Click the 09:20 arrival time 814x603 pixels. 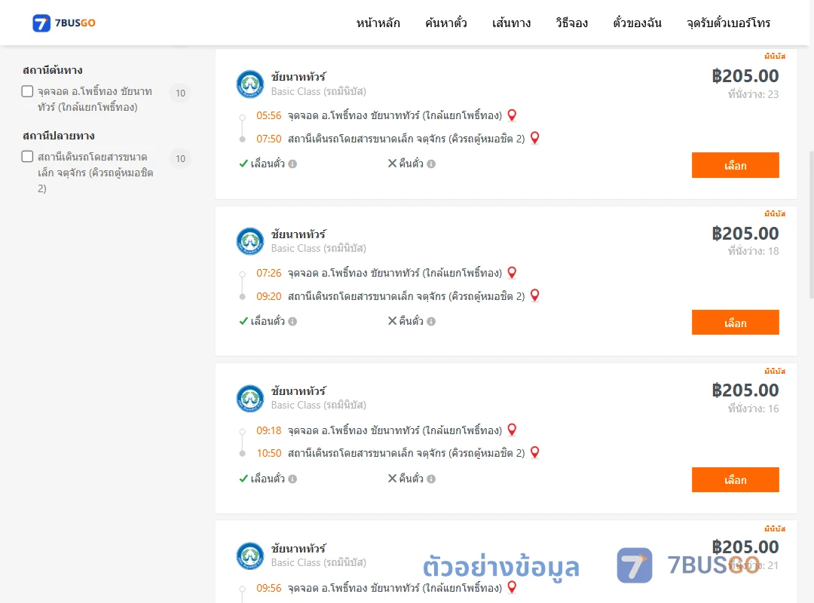point(269,296)
